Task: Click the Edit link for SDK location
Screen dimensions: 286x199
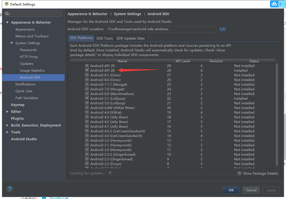Action: [222, 29]
